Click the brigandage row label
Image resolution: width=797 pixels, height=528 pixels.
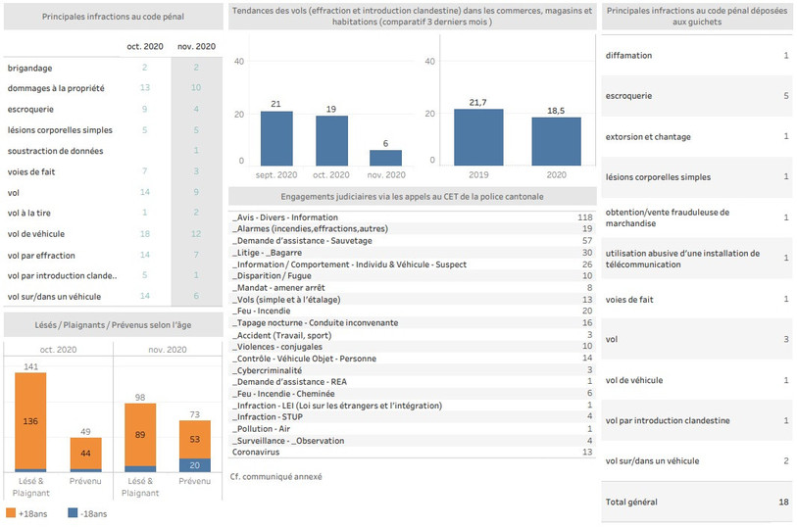(29, 68)
